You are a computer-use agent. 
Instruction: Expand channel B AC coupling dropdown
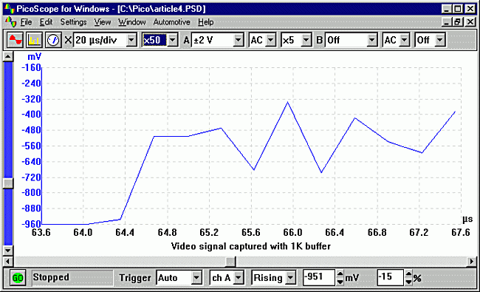(405, 40)
